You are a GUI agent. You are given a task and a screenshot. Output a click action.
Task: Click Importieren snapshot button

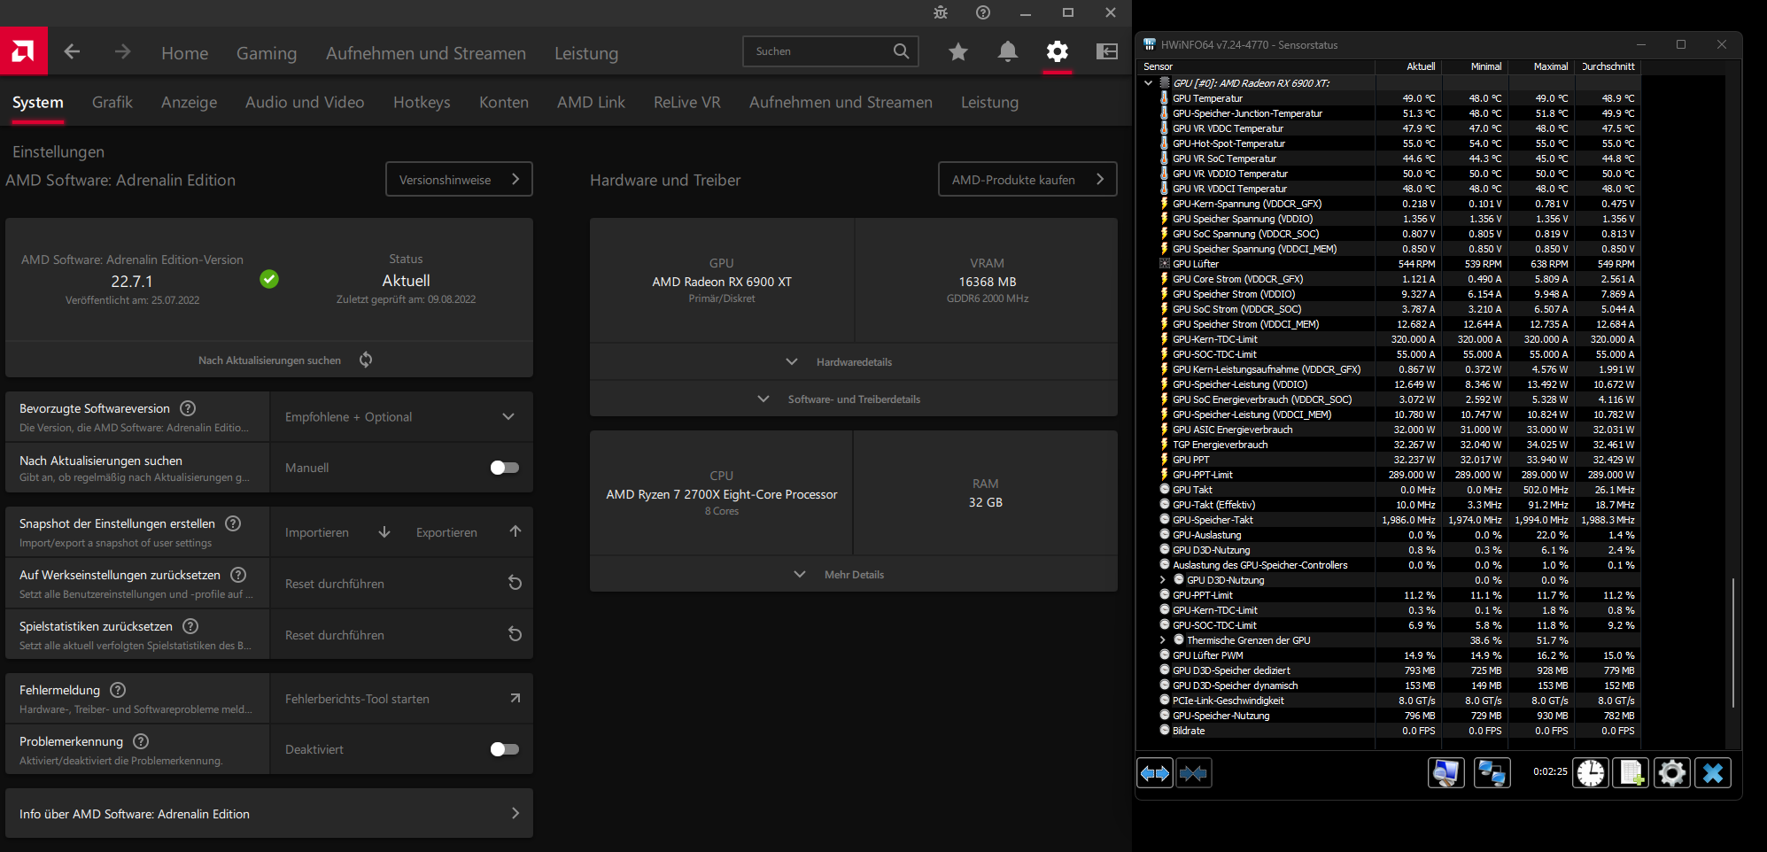point(337,532)
